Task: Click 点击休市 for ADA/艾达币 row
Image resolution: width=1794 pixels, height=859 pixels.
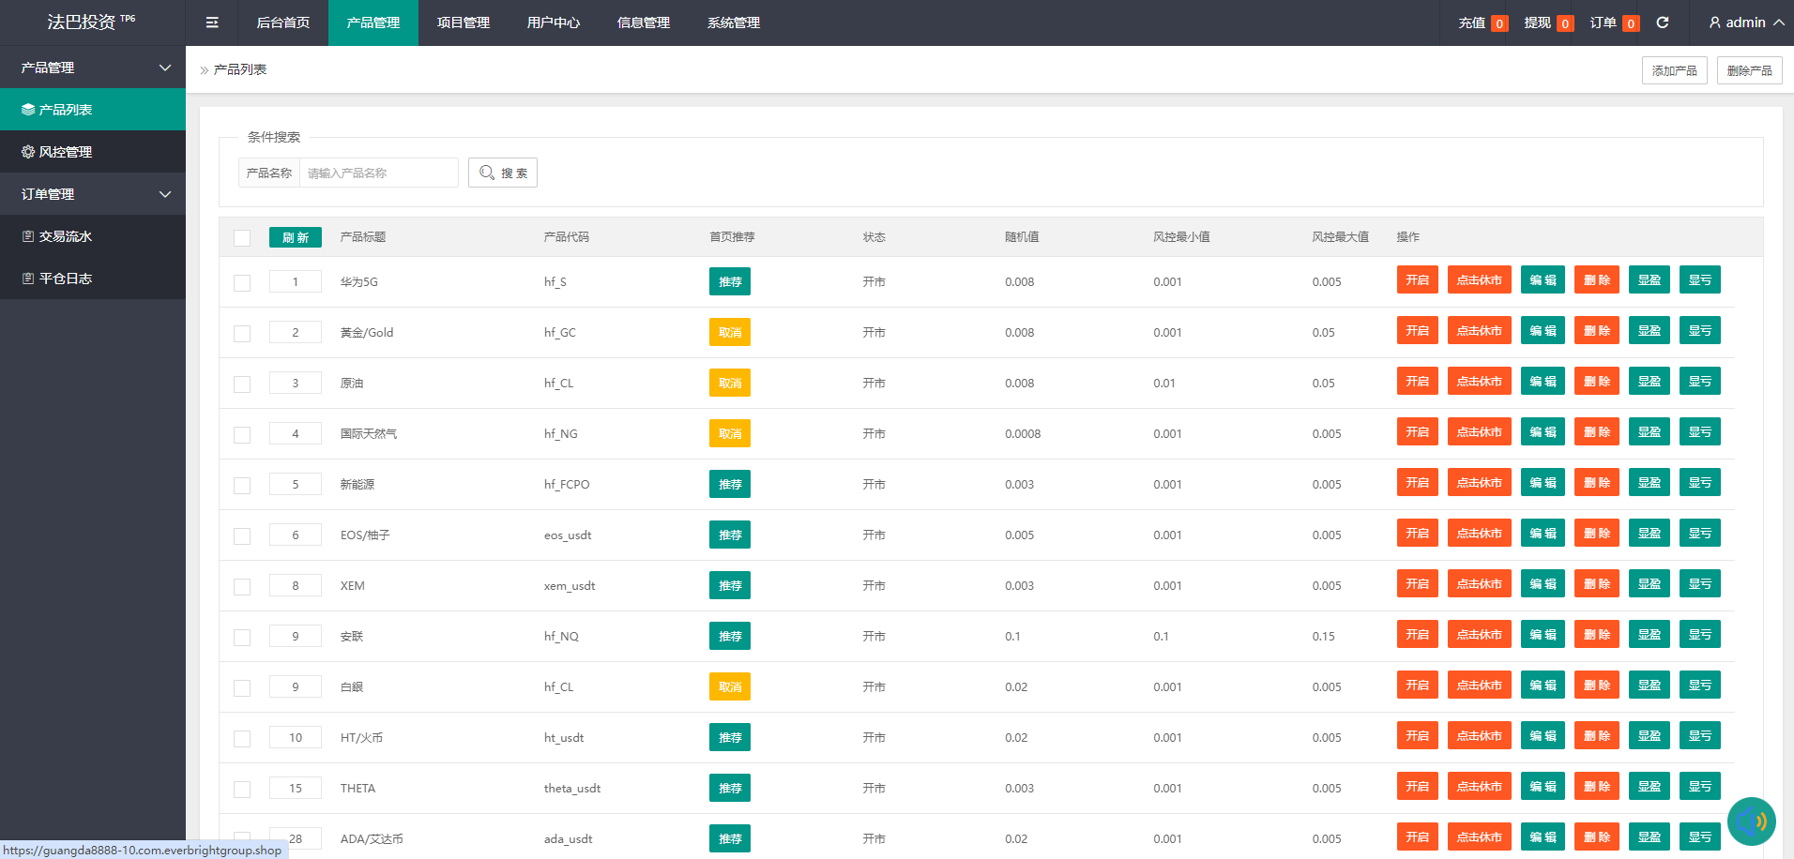Action: pyautogui.click(x=1480, y=836)
